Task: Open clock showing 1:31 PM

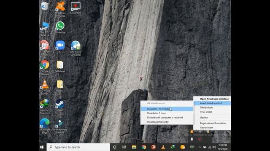Action: pos(223,147)
